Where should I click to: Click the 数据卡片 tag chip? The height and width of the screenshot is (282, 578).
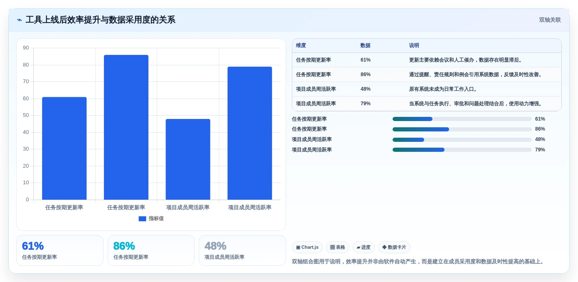coord(394,247)
